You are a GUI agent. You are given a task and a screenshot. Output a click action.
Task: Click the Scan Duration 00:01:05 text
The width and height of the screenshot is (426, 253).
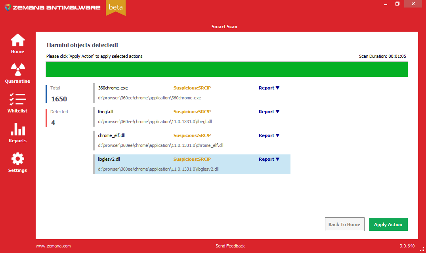[382, 56]
